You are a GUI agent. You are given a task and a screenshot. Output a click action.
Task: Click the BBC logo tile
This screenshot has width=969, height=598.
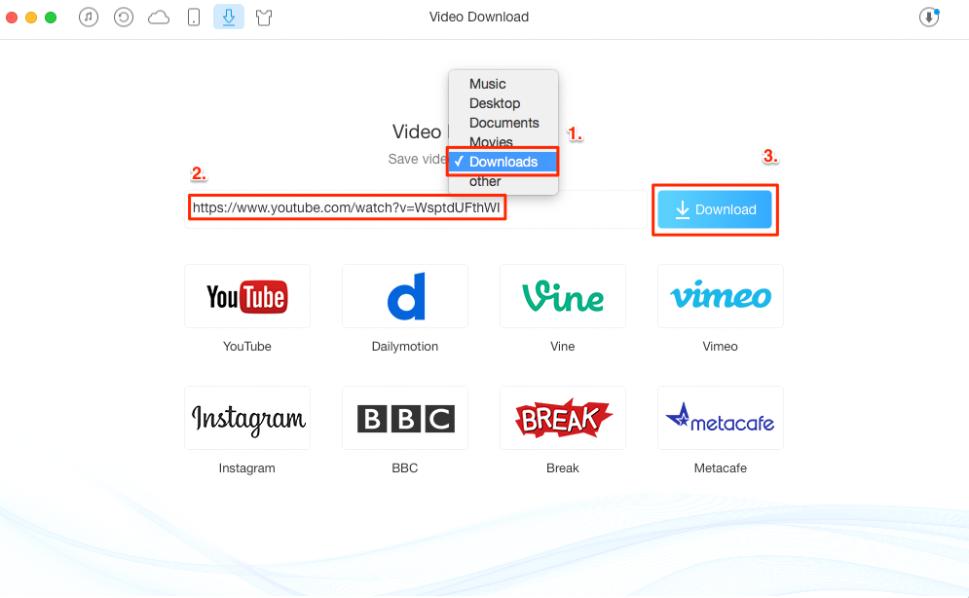click(x=405, y=418)
